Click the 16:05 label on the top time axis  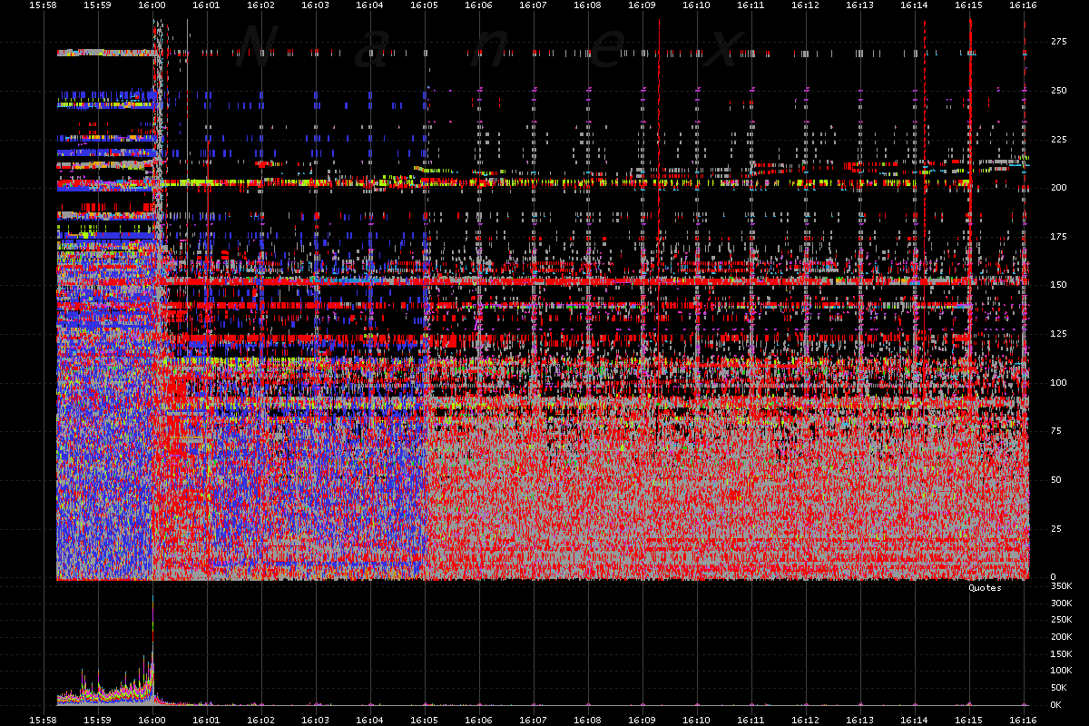point(424,5)
